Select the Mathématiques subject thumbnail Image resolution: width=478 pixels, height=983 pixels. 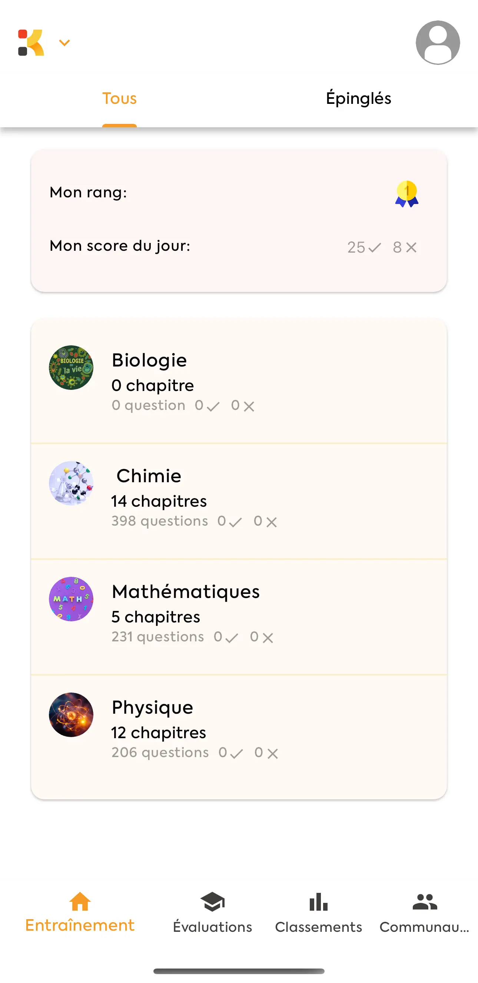point(71,599)
